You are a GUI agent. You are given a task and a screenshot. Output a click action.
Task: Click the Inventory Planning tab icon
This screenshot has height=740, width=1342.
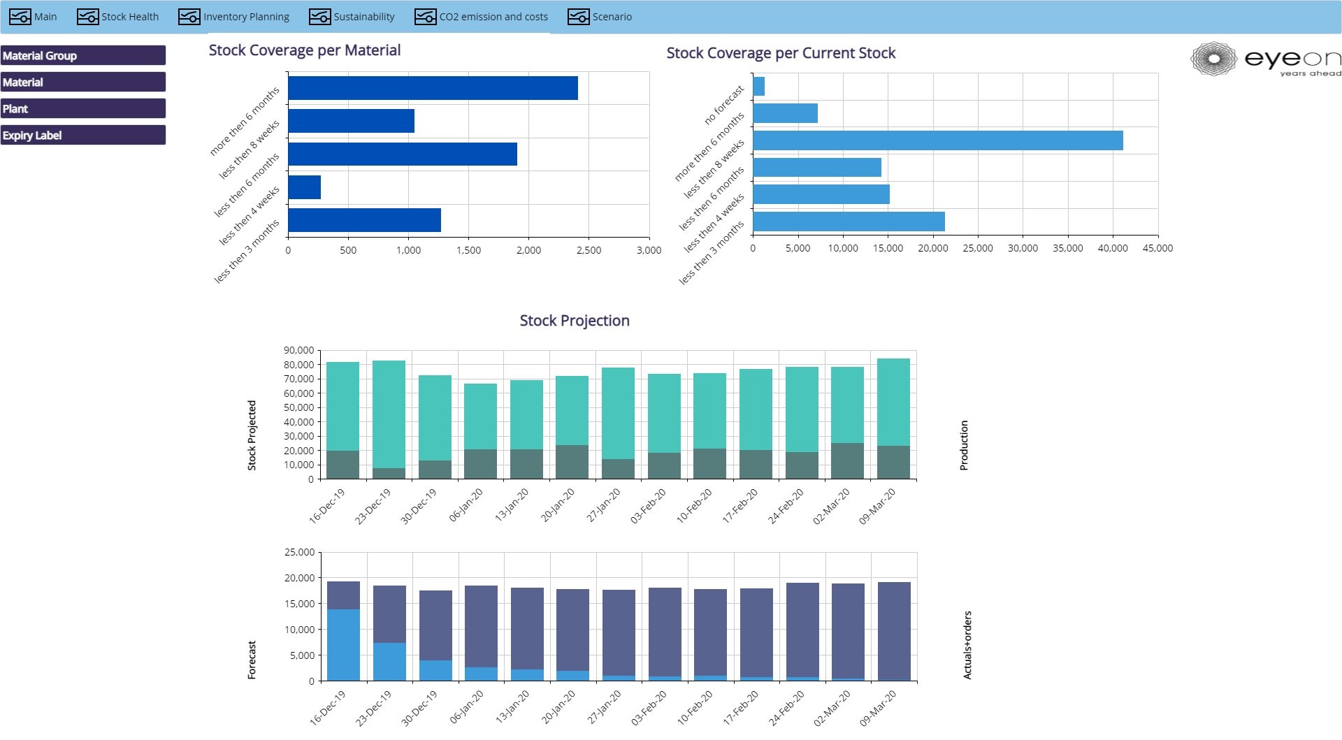pos(189,17)
